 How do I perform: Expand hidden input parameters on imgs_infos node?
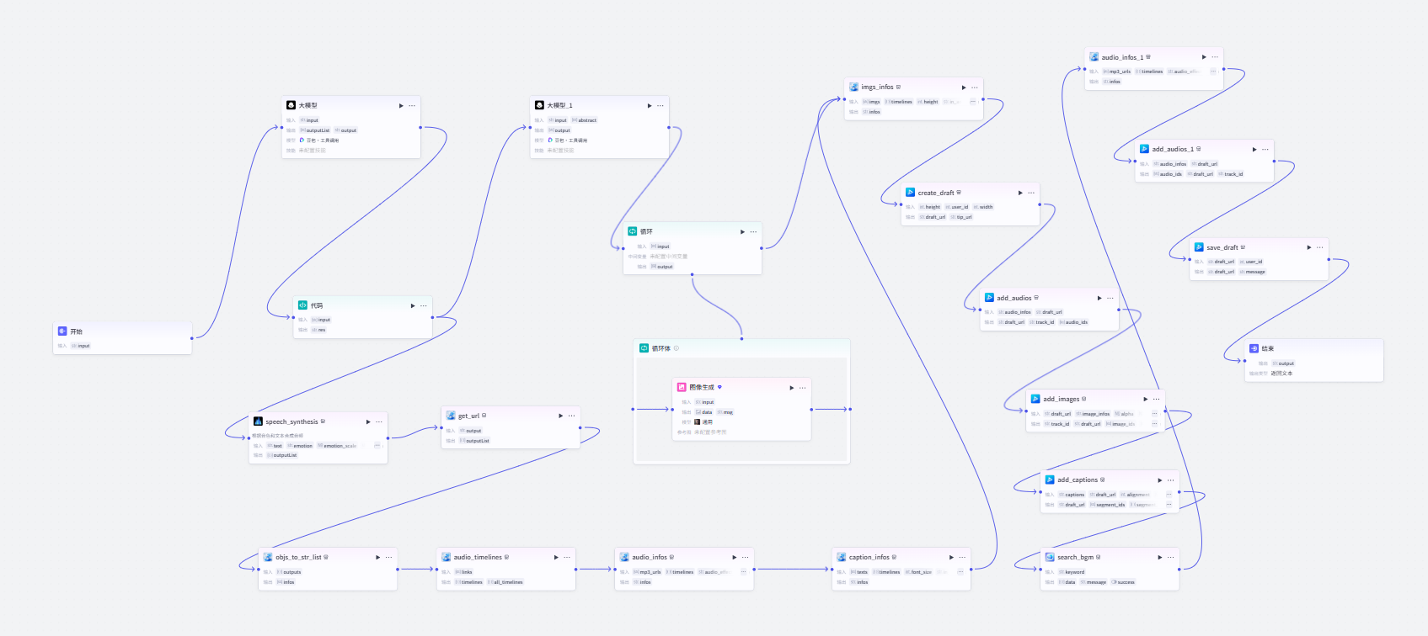pyautogui.click(x=972, y=102)
